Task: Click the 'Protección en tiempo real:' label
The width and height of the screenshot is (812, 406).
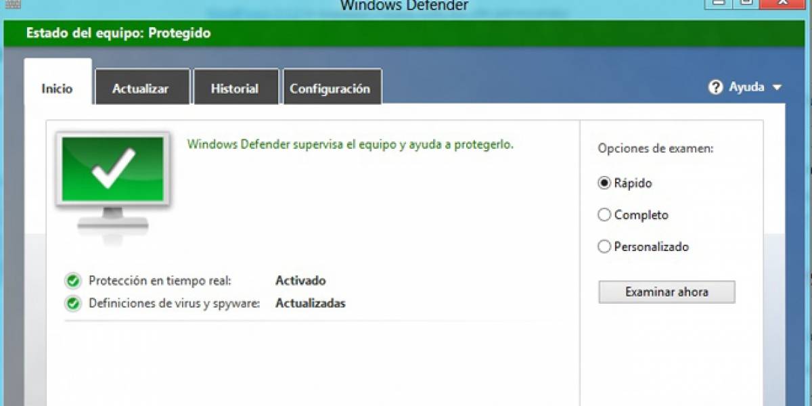Action: click(x=160, y=280)
